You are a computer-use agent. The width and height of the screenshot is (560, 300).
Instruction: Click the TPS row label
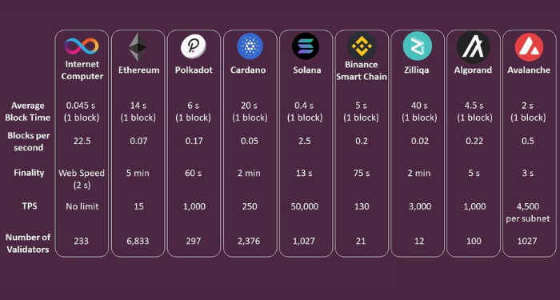pos(30,206)
